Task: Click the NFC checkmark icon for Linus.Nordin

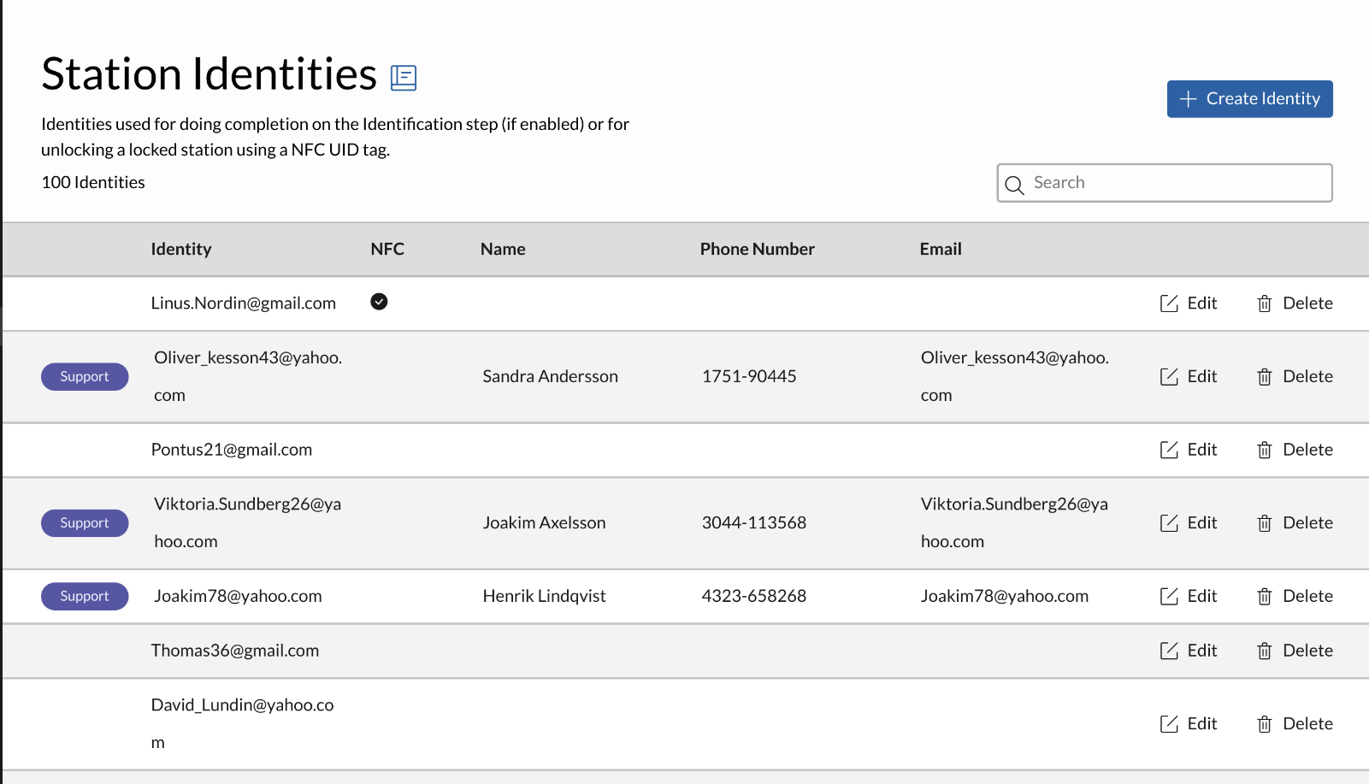Action: pos(379,302)
